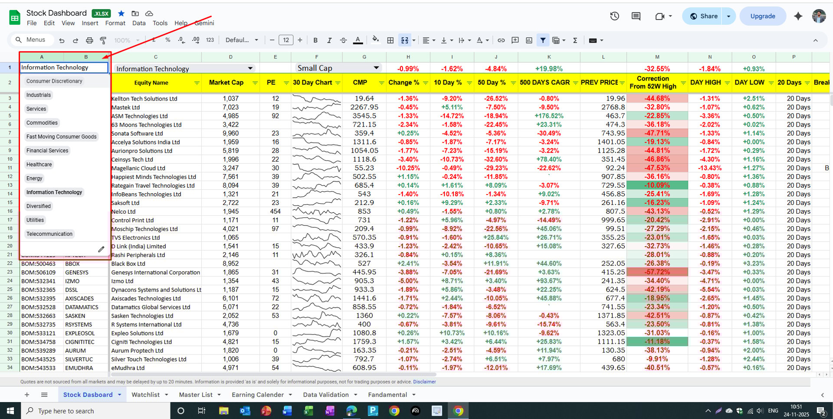833x419 pixels.
Task: Open the Share options dropdown arrow
Action: (x=728, y=16)
